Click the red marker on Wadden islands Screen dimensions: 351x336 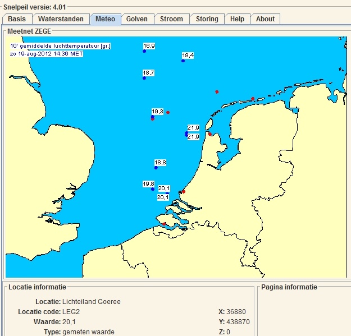(253, 99)
